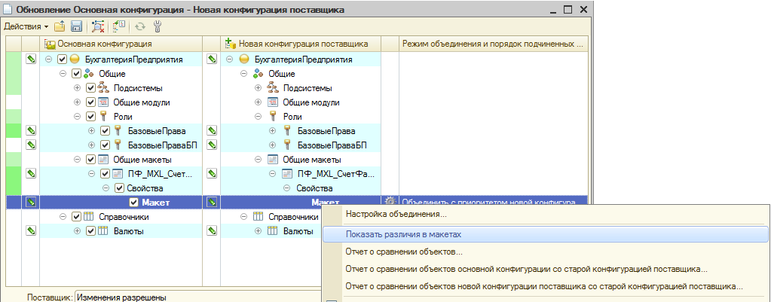Click left pencil icon in the Валюты row

point(30,230)
